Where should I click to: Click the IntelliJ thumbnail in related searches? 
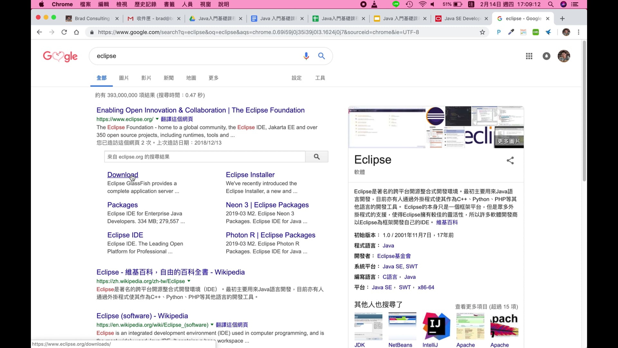tap(436, 326)
